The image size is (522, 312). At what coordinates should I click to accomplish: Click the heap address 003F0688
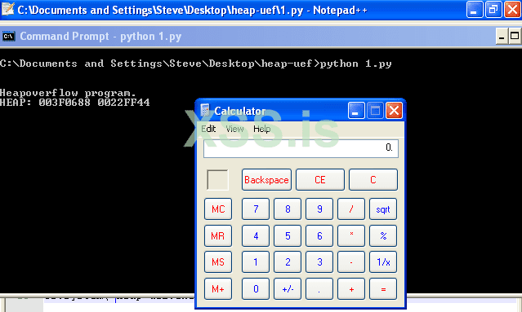tap(65, 102)
